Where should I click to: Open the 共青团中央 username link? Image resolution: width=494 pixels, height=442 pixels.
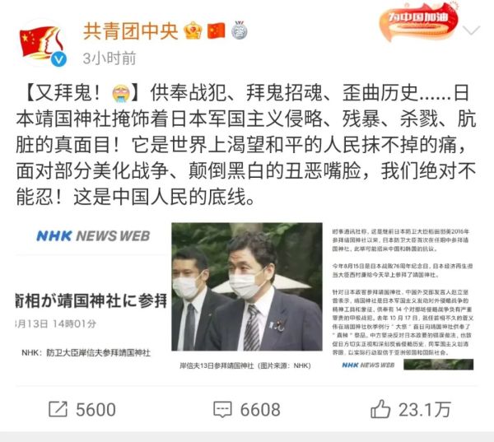[x=131, y=31]
